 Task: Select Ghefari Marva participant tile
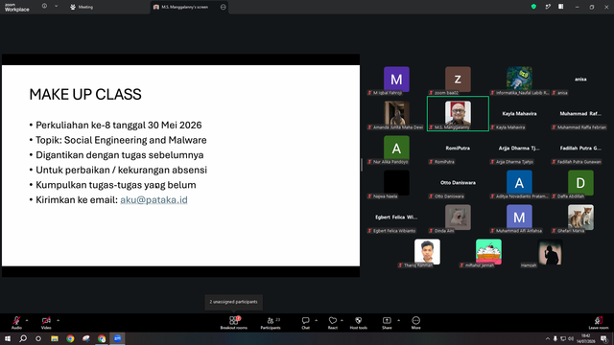[x=580, y=218]
